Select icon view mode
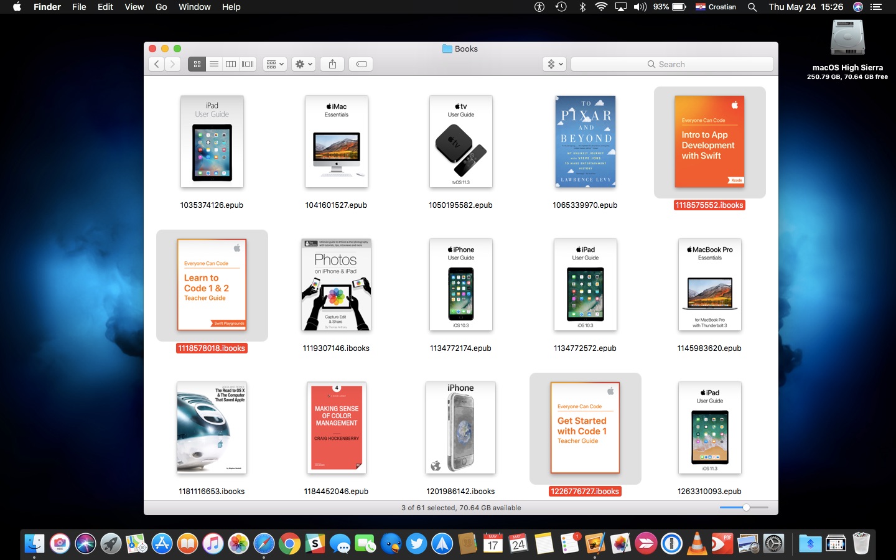This screenshot has width=896, height=560. 197,63
